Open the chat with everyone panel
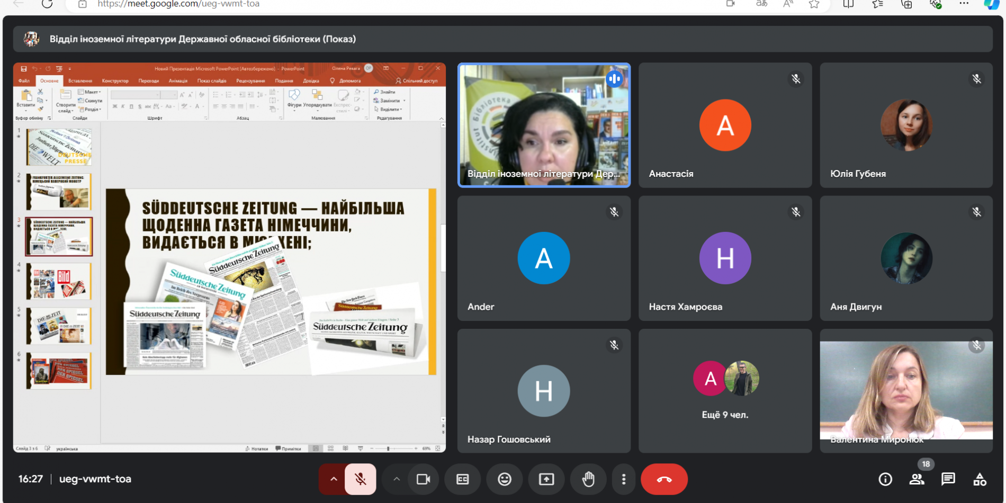Image resolution: width=1006 pixels, height=503 pixels. click(948, 479)
